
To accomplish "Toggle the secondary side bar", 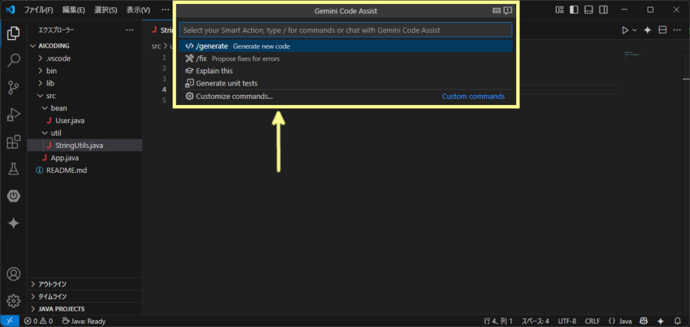I will click(604, 9).
